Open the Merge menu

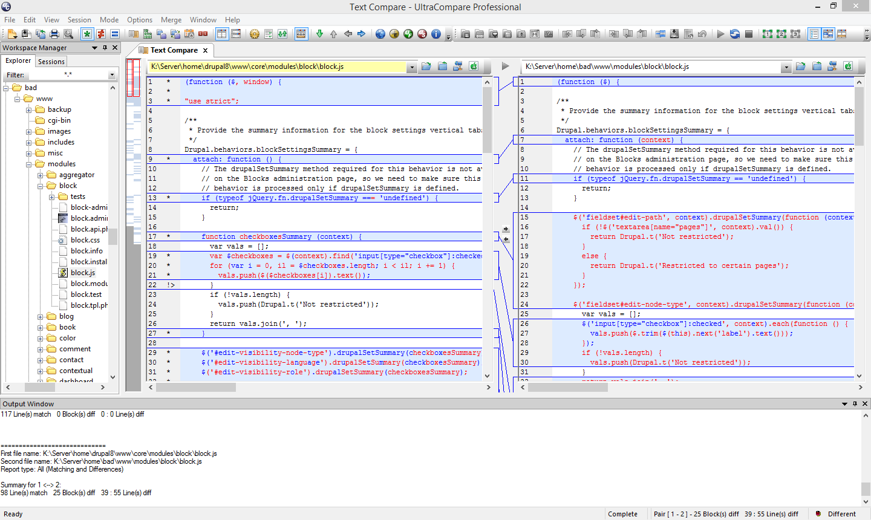[171, 20]
